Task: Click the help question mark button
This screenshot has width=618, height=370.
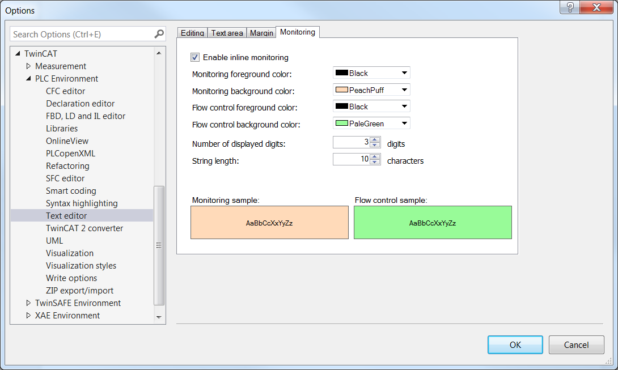Action: tap(569, 7)
